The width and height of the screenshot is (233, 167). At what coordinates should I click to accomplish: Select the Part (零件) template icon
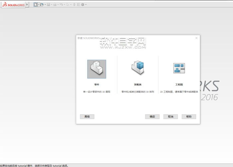point(97,69)
